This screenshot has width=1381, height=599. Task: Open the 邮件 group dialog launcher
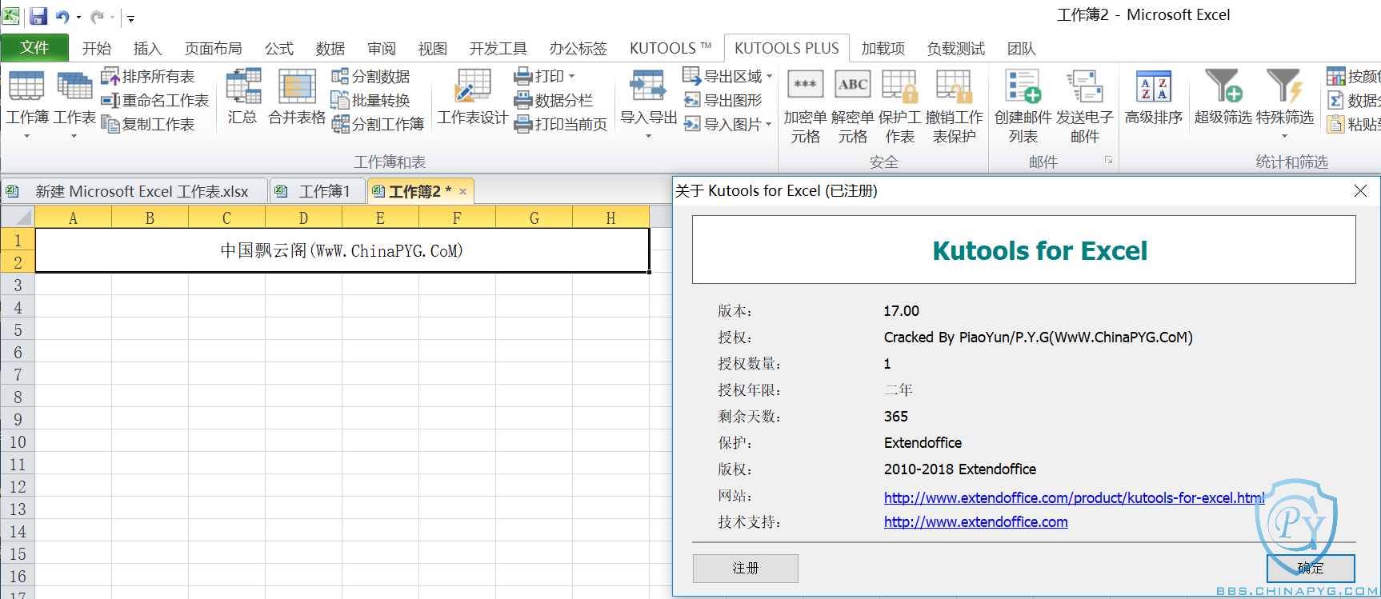(1109, 161)
